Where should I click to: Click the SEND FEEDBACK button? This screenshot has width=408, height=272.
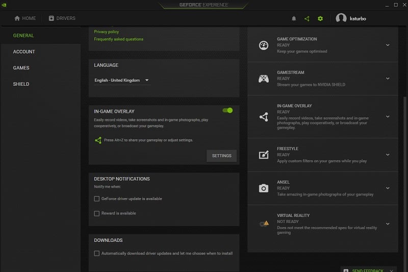pos(368,270)
